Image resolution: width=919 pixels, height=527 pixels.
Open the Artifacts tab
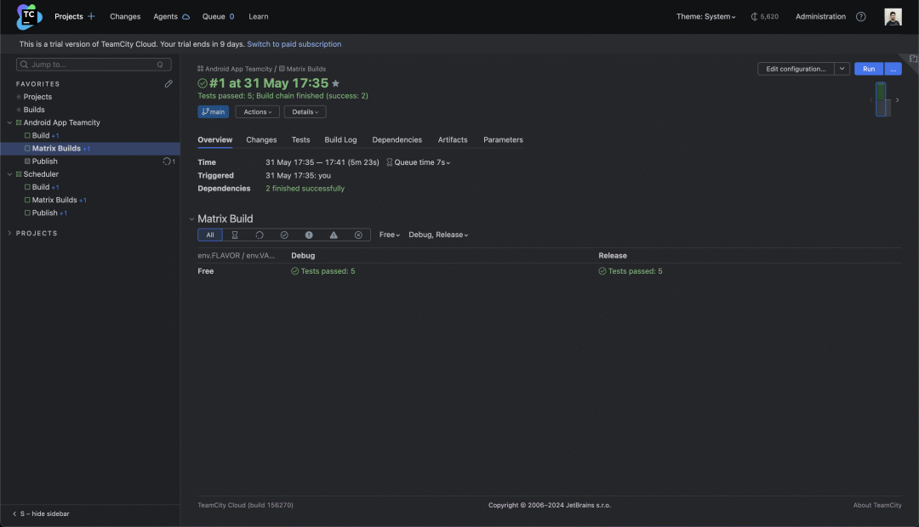coord(453,140)
